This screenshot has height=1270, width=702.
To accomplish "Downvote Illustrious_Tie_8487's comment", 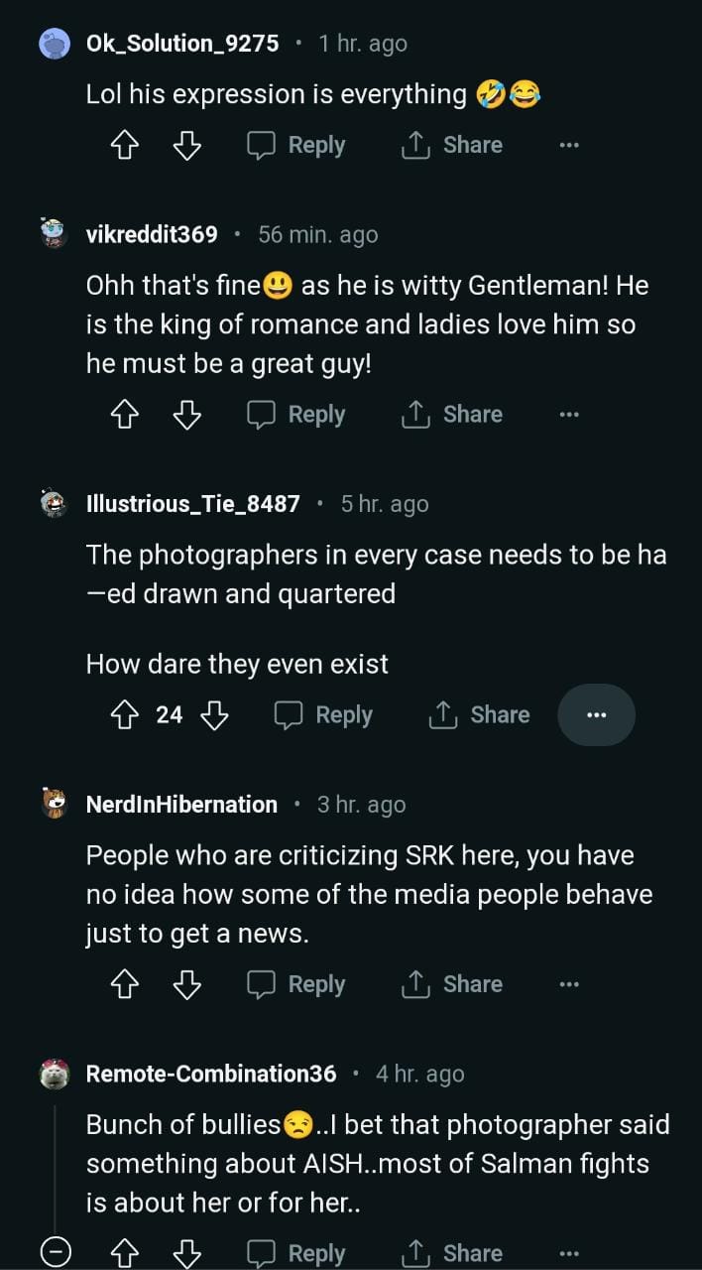I will pyautogui.click(x=214, y=715).
